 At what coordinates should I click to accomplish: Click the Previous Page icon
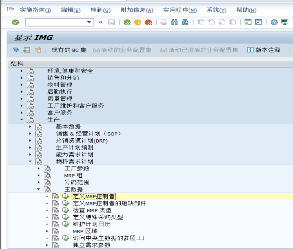211,22
